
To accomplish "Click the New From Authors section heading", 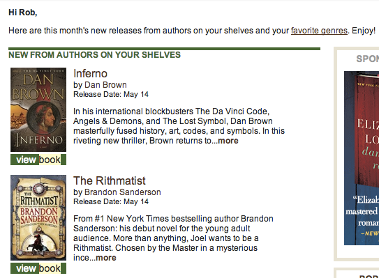I will click(94, 55).
